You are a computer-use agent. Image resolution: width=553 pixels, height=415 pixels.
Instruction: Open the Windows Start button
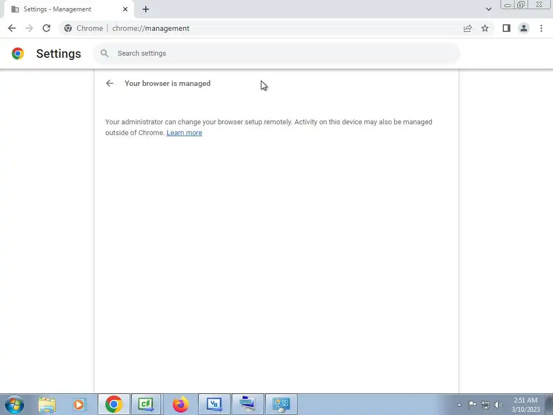point(15,404)
